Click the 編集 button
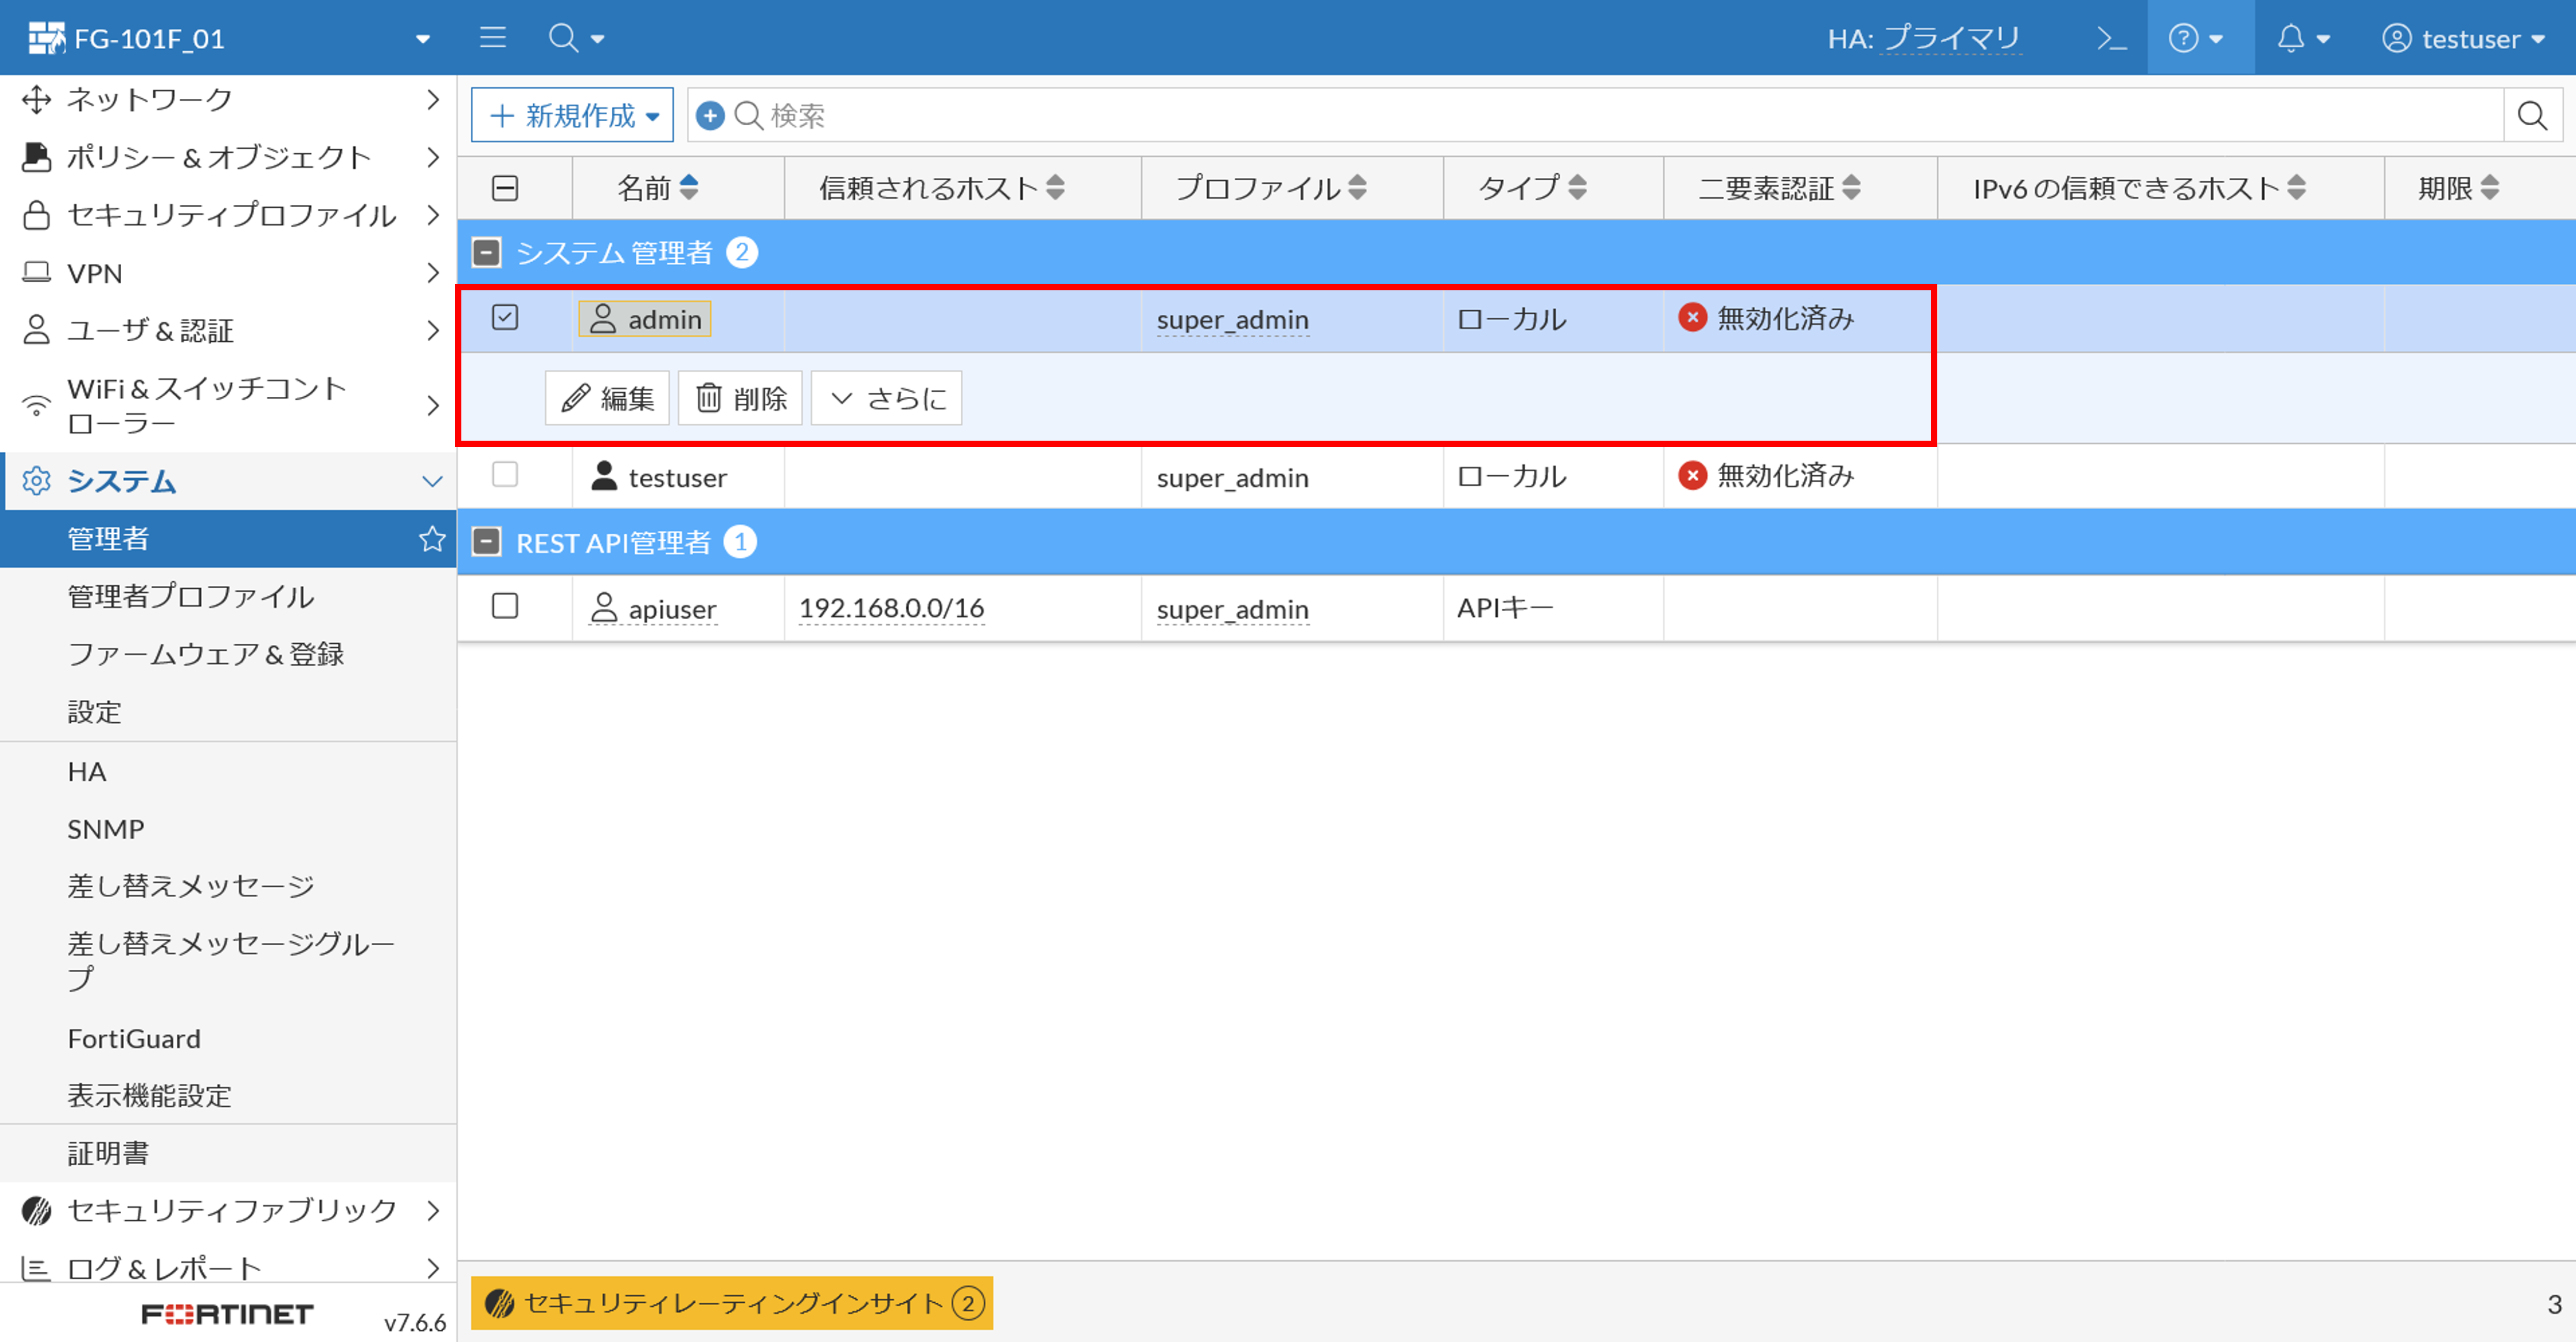This screenshot has height=1342, width=2576. [x=607, y=398]
